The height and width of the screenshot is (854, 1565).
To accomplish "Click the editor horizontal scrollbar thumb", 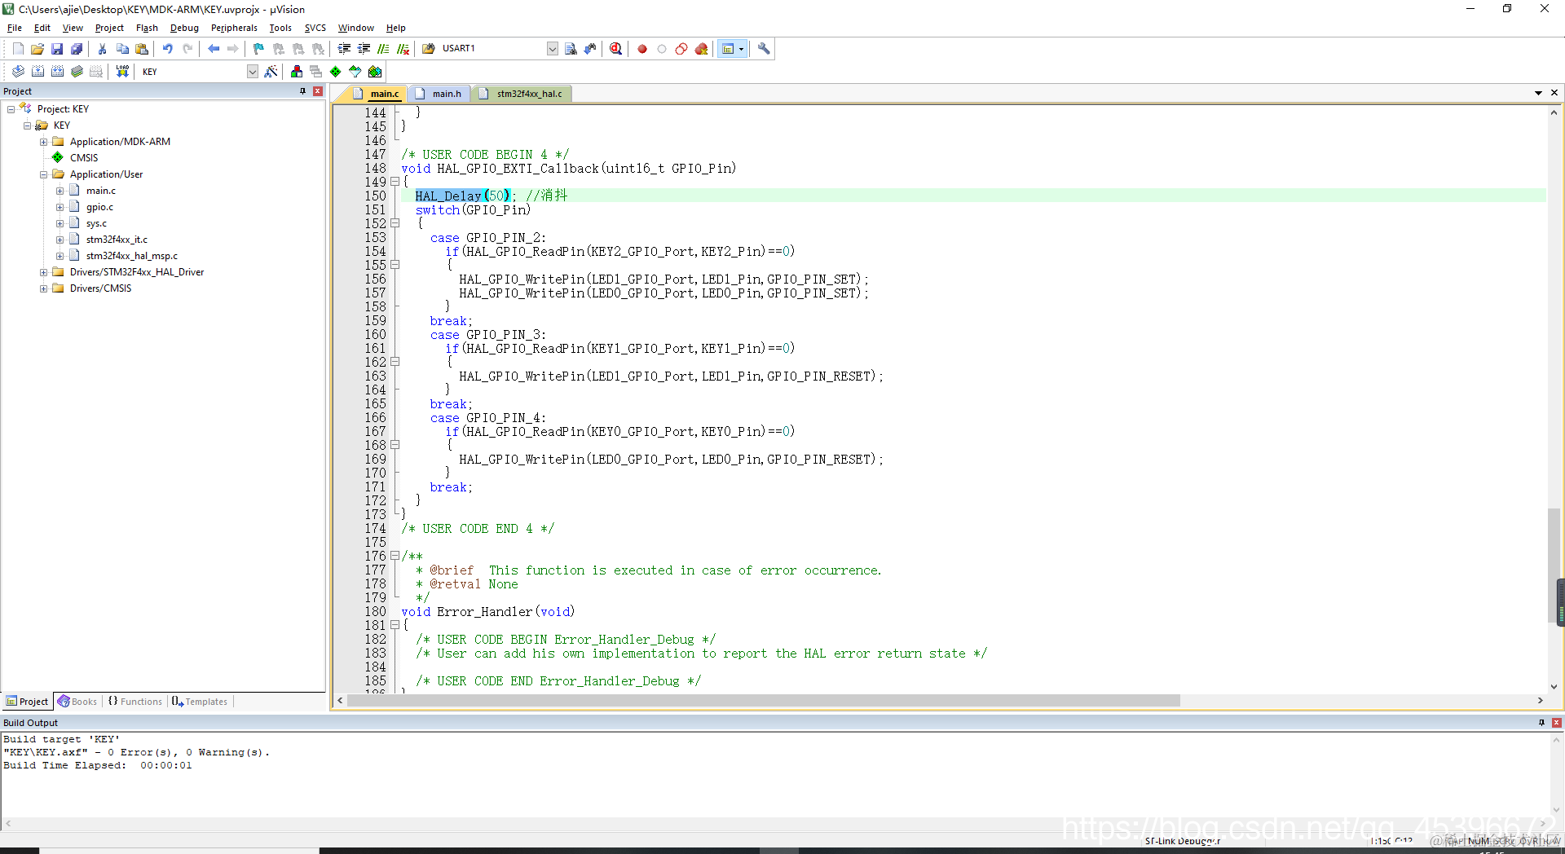I will 764,701.
